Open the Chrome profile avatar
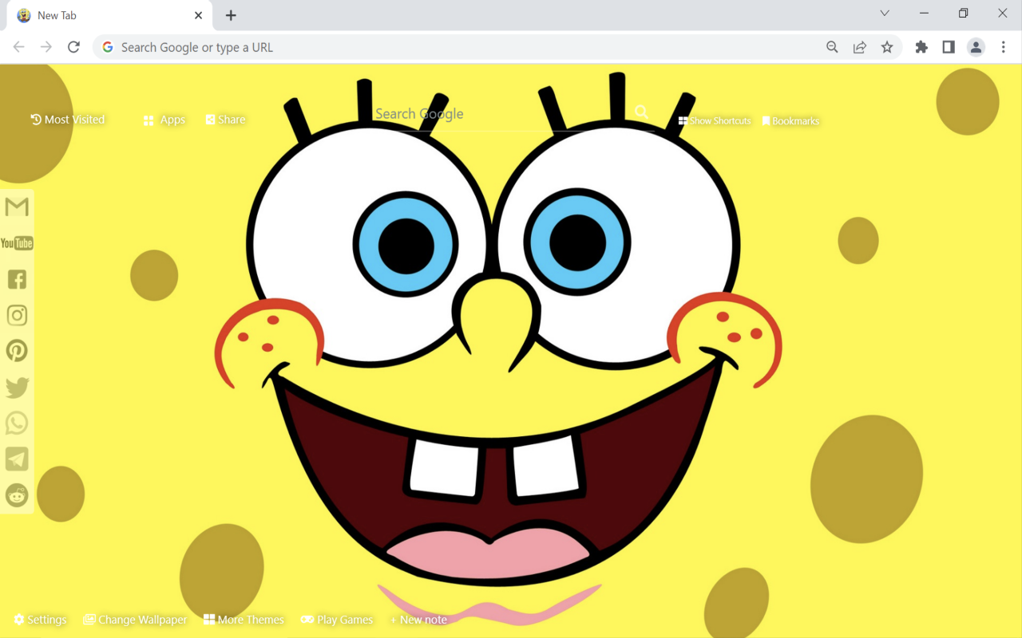Image resolution: width=1022 pixels, height=638 pixels. [x=976, y=47]
